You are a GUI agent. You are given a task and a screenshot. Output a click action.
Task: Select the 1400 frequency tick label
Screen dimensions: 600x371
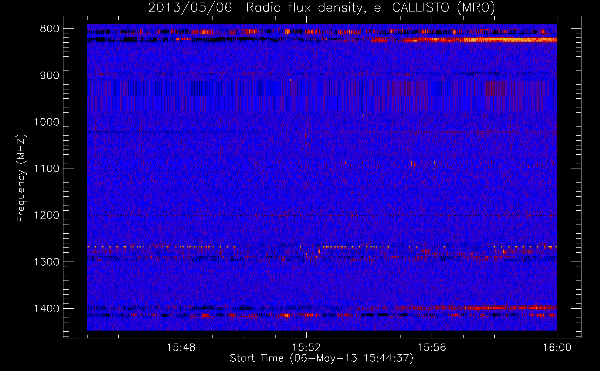coord(47,309)
